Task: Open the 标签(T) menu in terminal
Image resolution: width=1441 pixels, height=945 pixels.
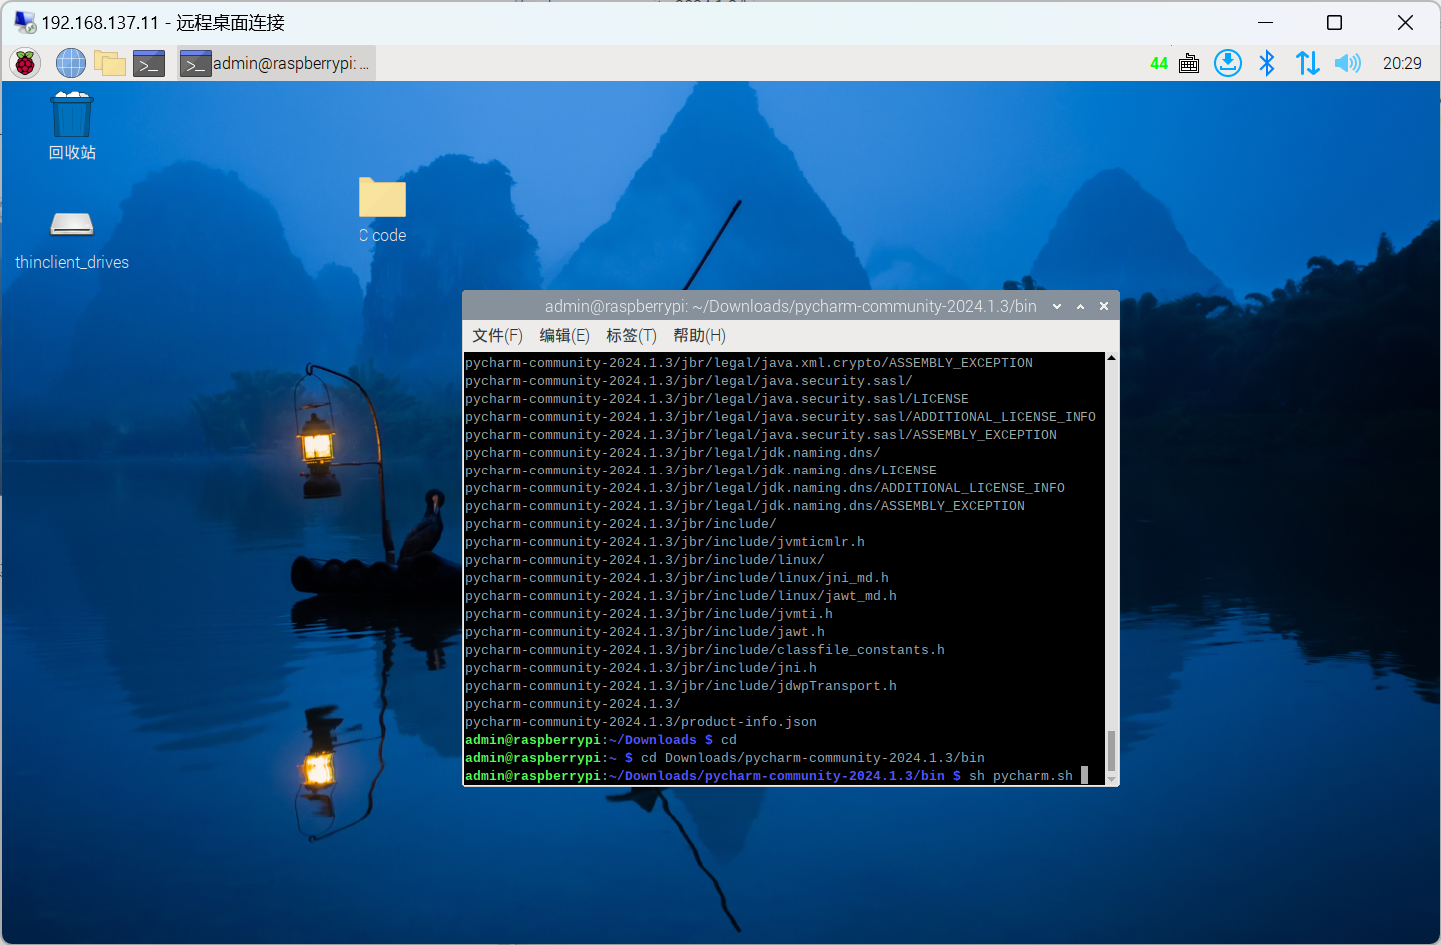Action: point(631,336)
